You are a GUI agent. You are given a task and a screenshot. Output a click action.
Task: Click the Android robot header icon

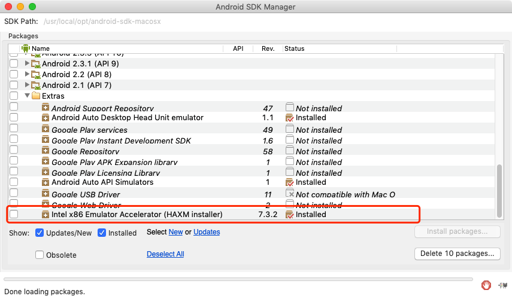click(x=26, y=48)
